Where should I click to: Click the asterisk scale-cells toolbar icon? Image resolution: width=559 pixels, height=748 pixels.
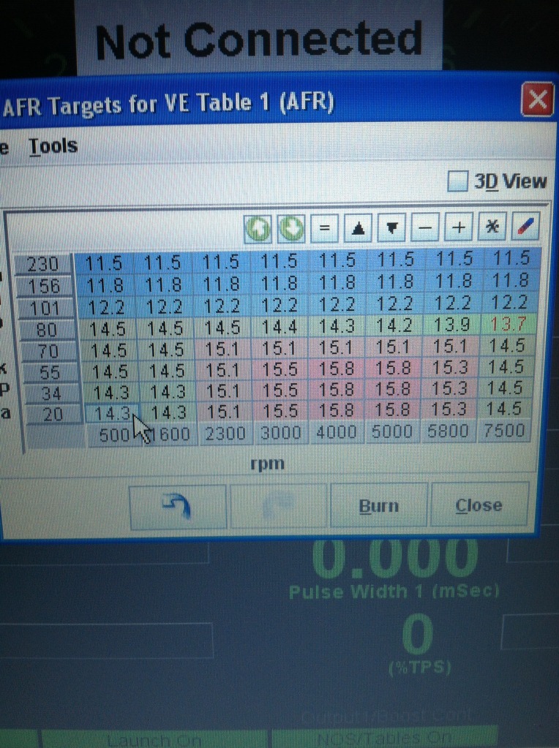492,226
